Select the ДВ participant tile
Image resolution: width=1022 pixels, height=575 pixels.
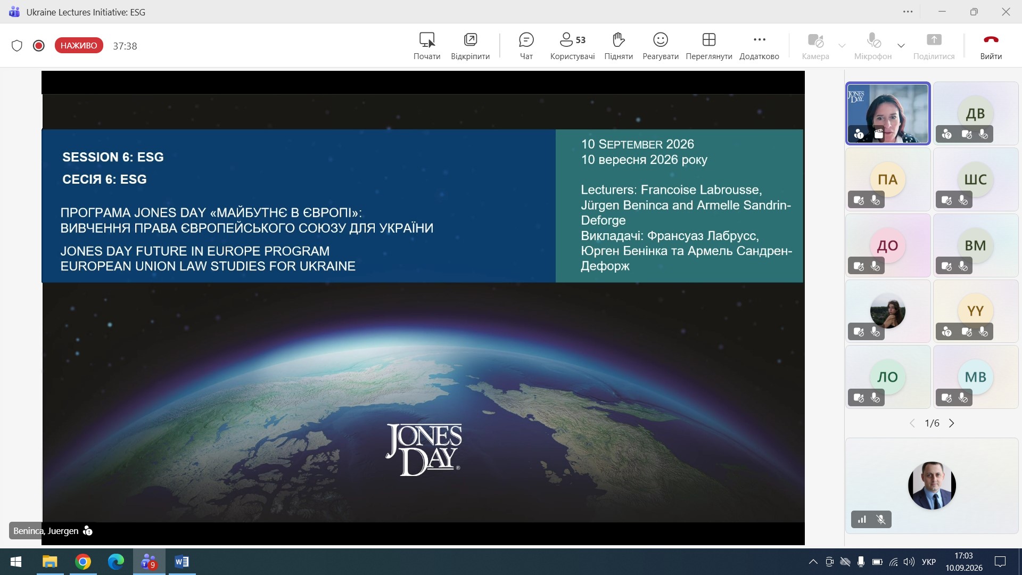(x=975, y=113)
